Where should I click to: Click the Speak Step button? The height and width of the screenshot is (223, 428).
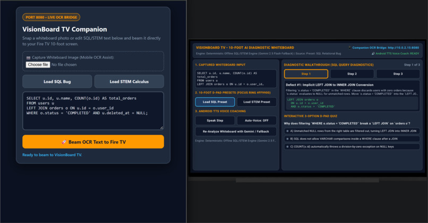(x=215, y=121)
